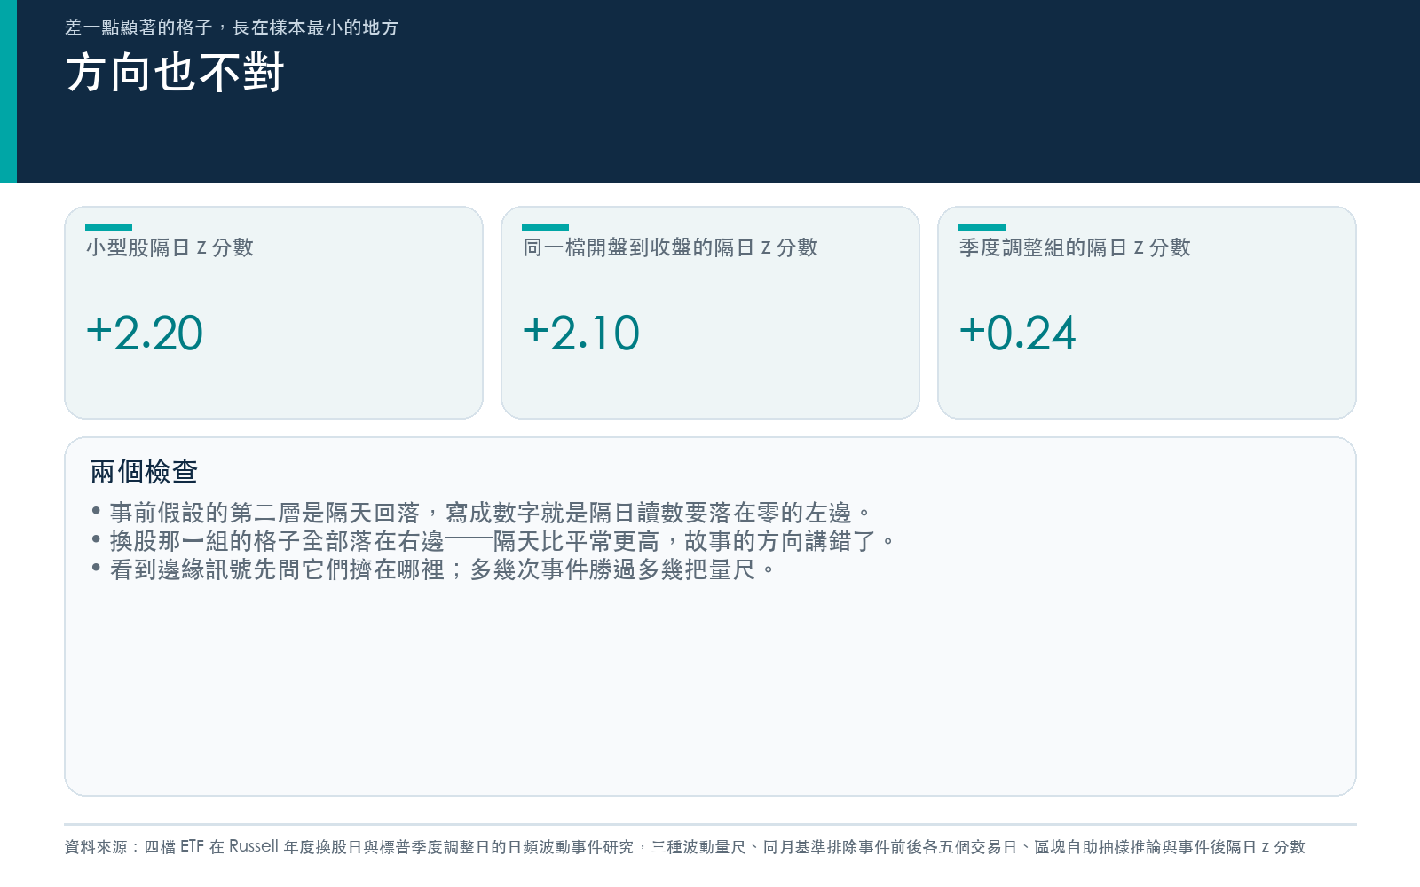Screen dimensions: 1420x887
Task: Click the bullet starting with 事前假設的第二層
Action: [x=482, y=513]
